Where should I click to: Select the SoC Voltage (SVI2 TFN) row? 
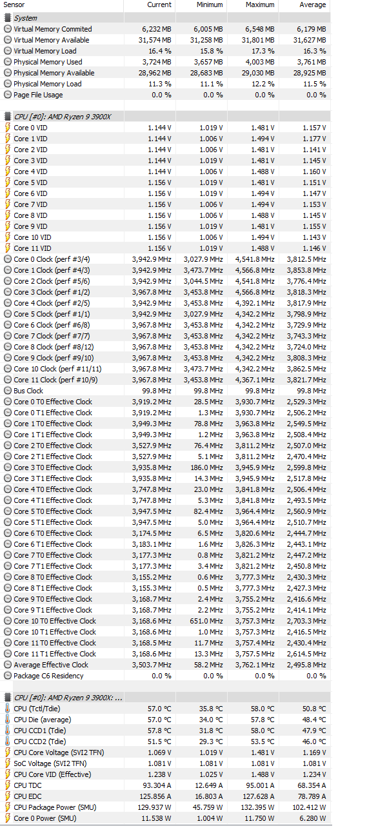166,763
